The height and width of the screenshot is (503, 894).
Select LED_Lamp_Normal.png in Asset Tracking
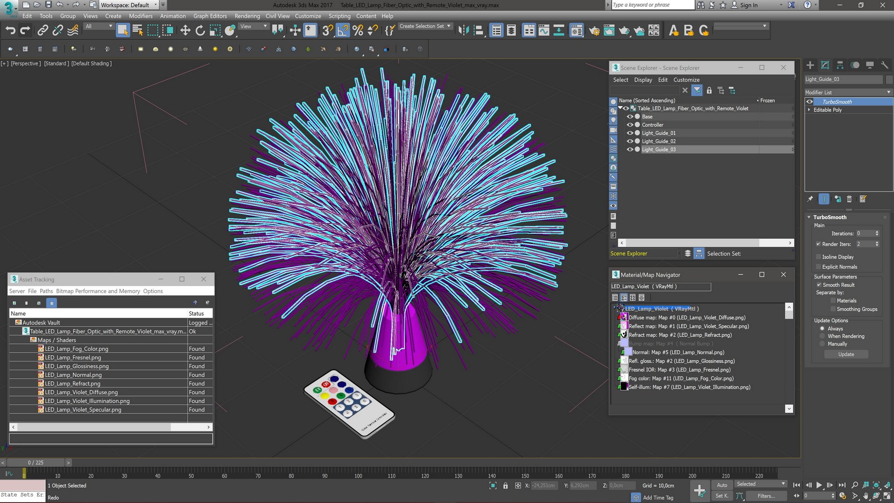click(73, 375)
